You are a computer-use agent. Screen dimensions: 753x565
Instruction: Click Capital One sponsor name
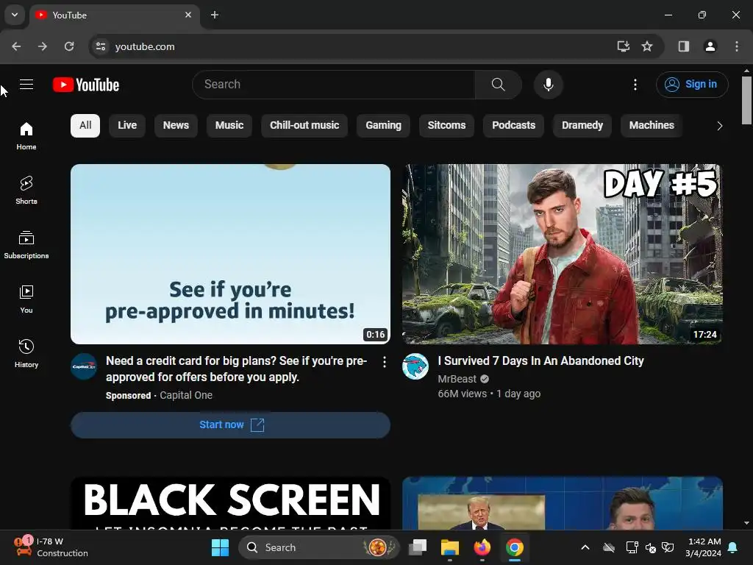tap(186, 395)
